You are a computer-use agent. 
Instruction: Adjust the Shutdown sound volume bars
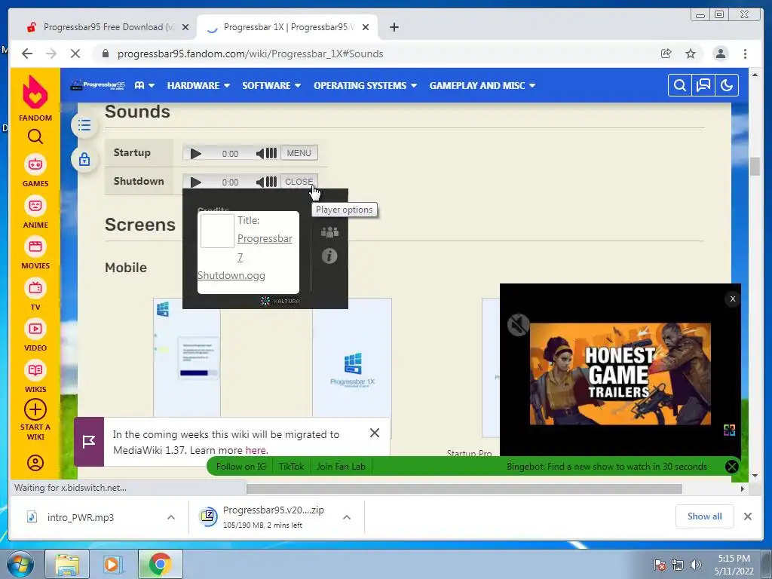pos(271,182)
